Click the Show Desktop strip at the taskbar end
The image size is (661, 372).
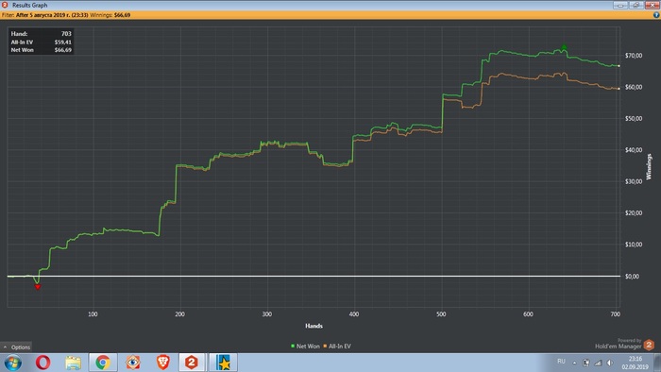click(x=657, y=363)
